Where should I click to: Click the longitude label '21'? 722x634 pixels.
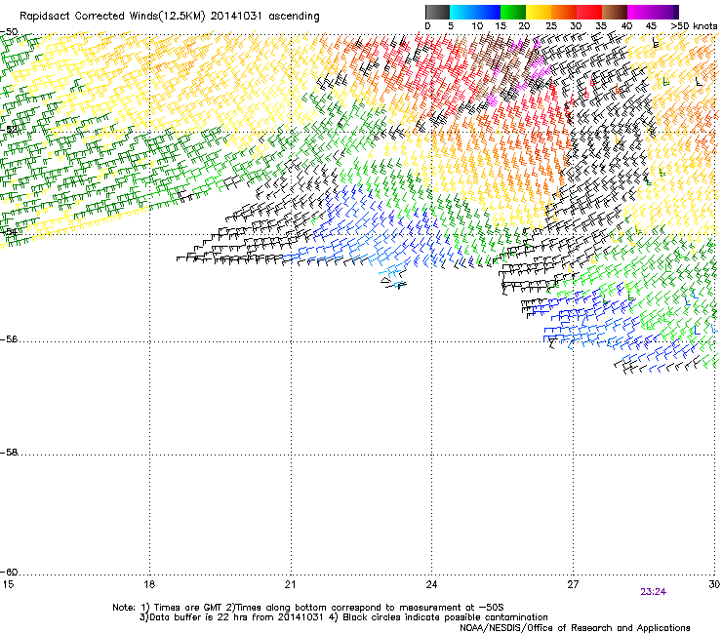pos(290,584)
